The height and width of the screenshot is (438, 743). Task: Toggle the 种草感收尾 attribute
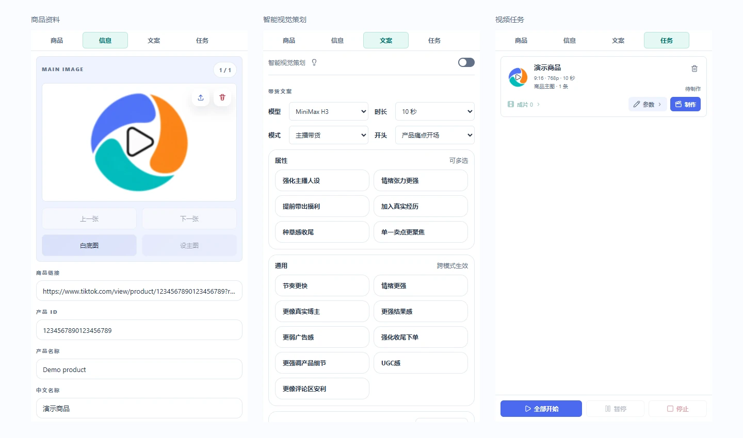point(322,232)
